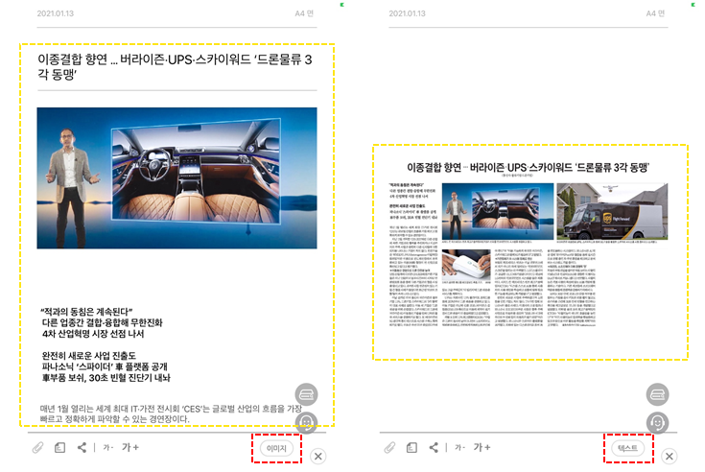Open the headset support icon in the page-image panel
The height and width of the screenshot is (472, 705).
point(657,422)
